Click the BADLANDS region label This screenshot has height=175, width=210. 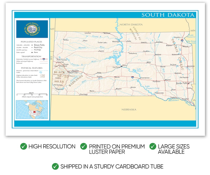tap(76, 81)
